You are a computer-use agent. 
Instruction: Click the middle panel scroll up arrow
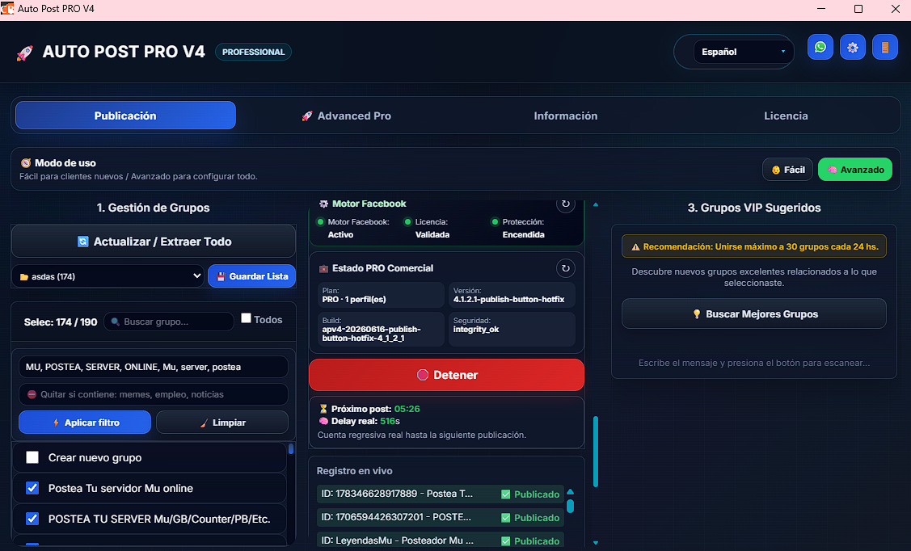point(596,204)
